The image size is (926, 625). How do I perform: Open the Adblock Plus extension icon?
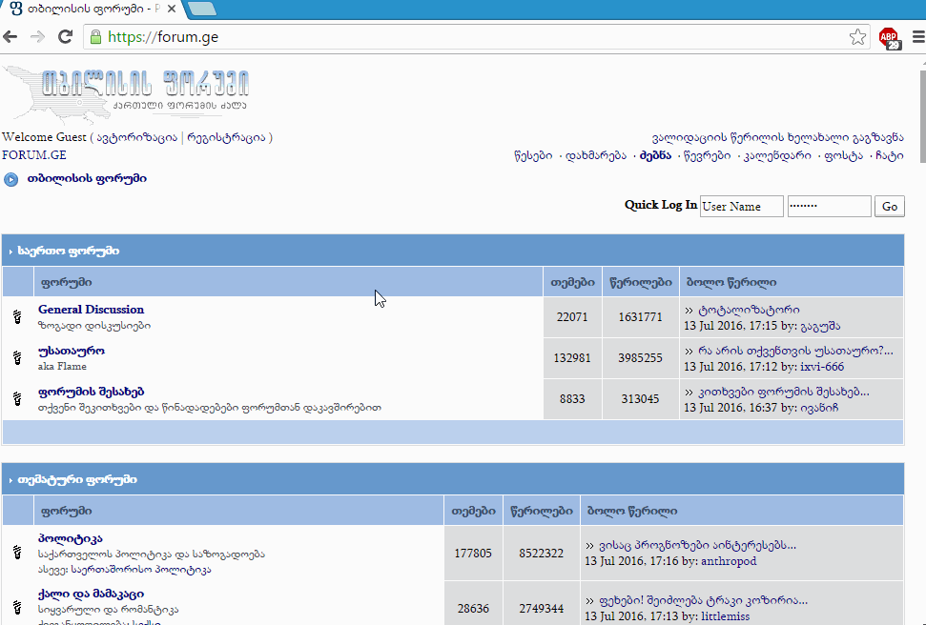tap(889, 38)
